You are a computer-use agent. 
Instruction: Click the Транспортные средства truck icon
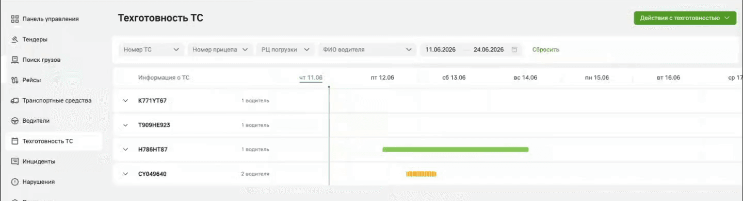click(14, 101)
